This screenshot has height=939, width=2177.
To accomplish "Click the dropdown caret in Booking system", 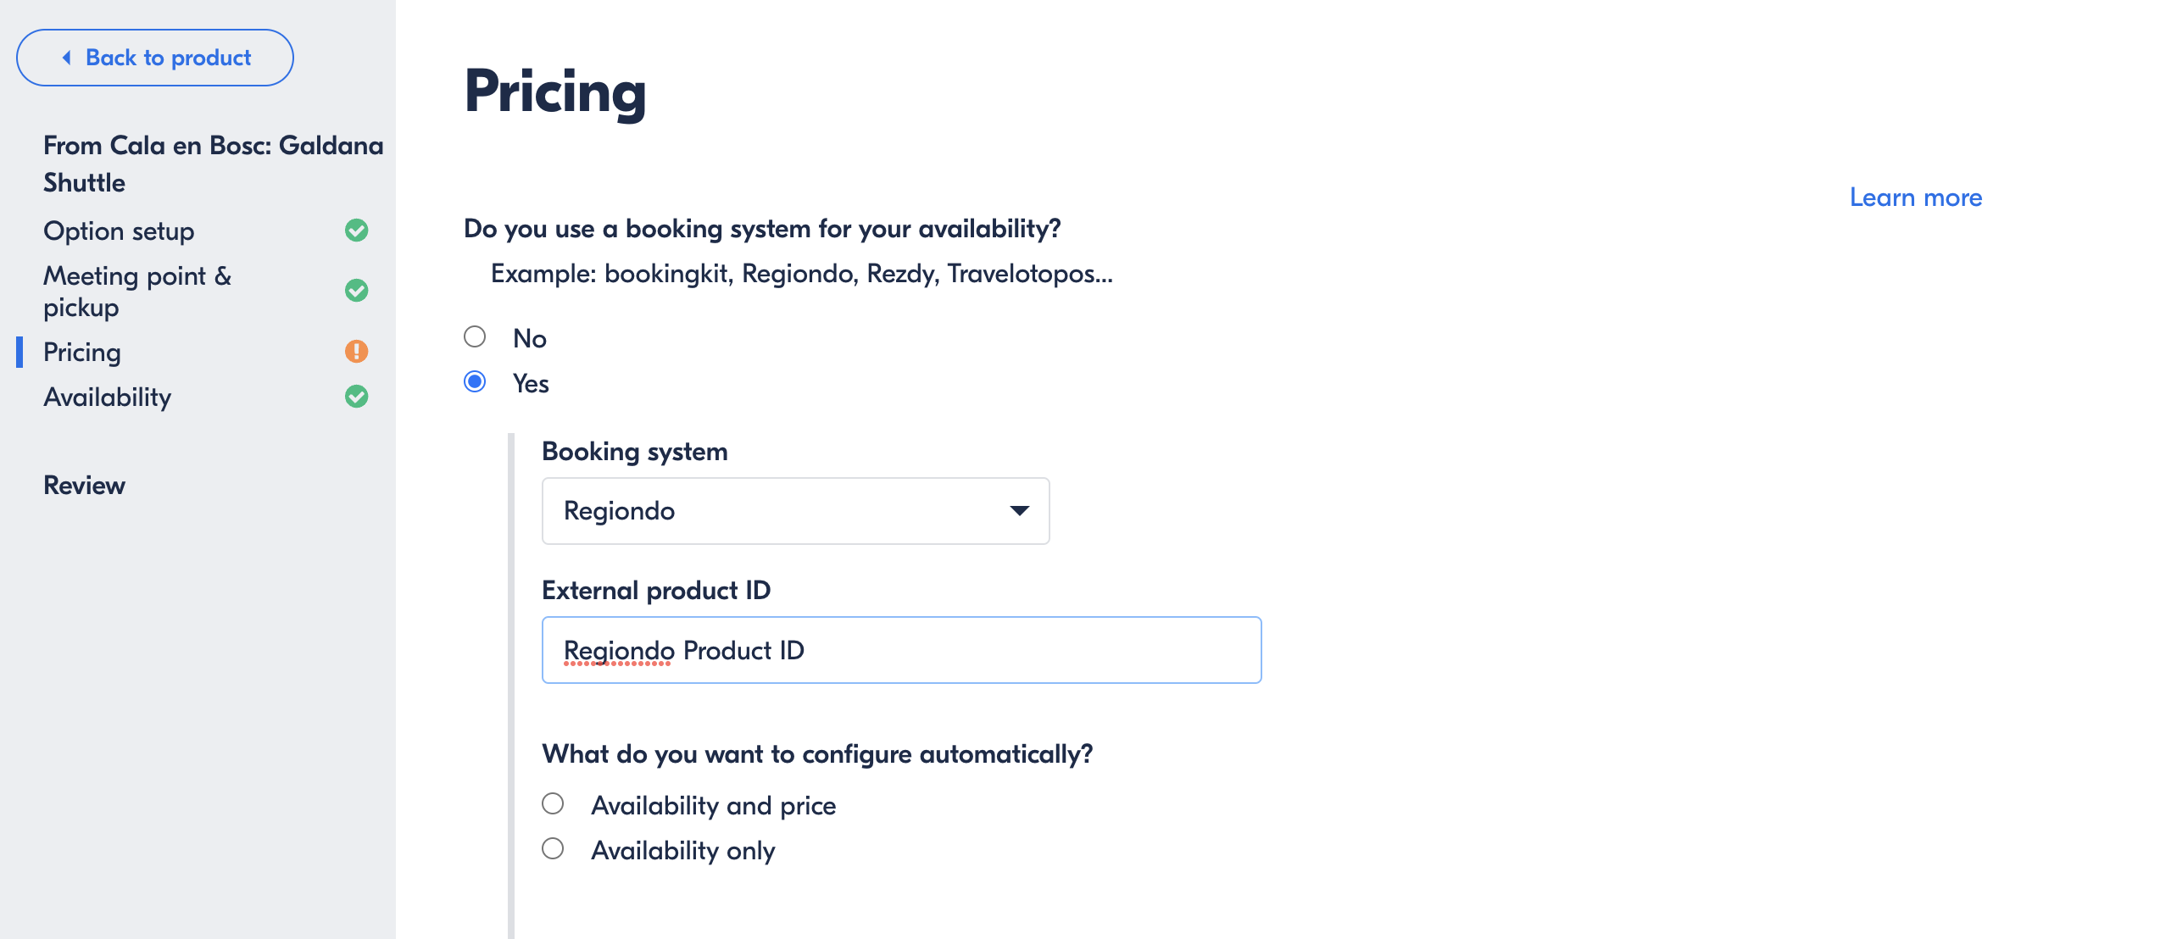I will 1019,510.
